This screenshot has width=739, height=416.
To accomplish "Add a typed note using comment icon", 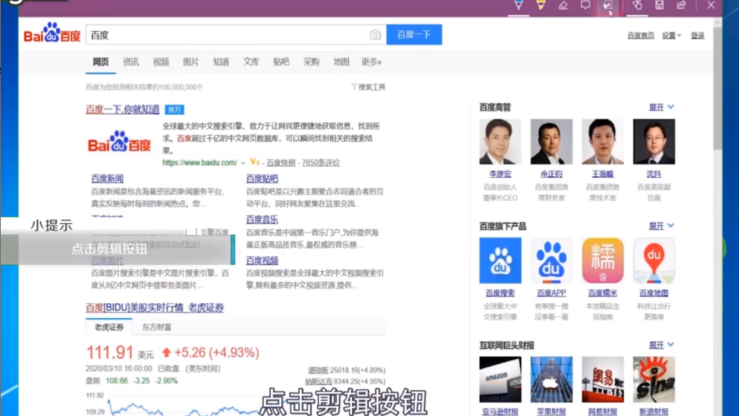I will (585, 5).
